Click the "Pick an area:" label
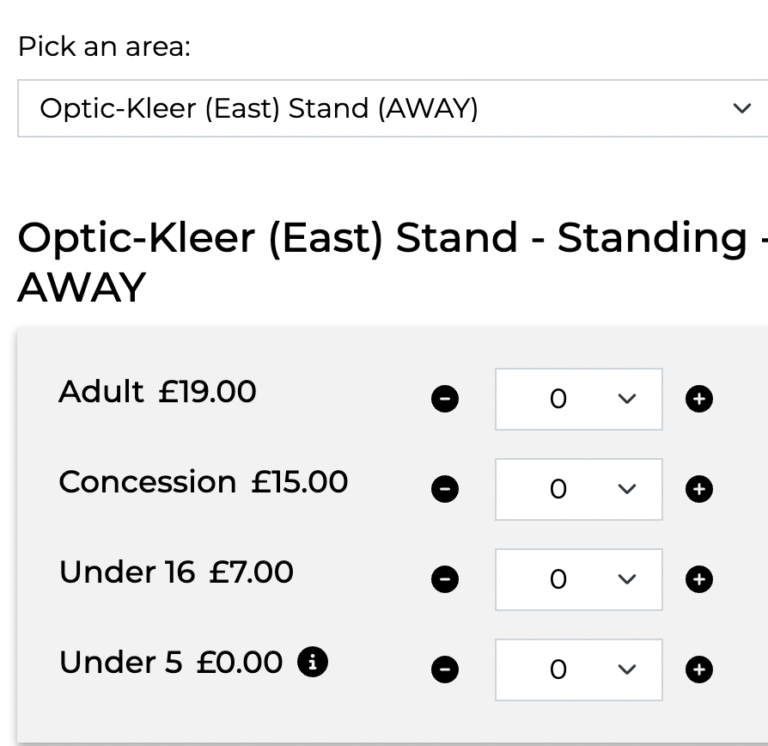The height and width of the screenshot is (746, 768). coord(104,46)
